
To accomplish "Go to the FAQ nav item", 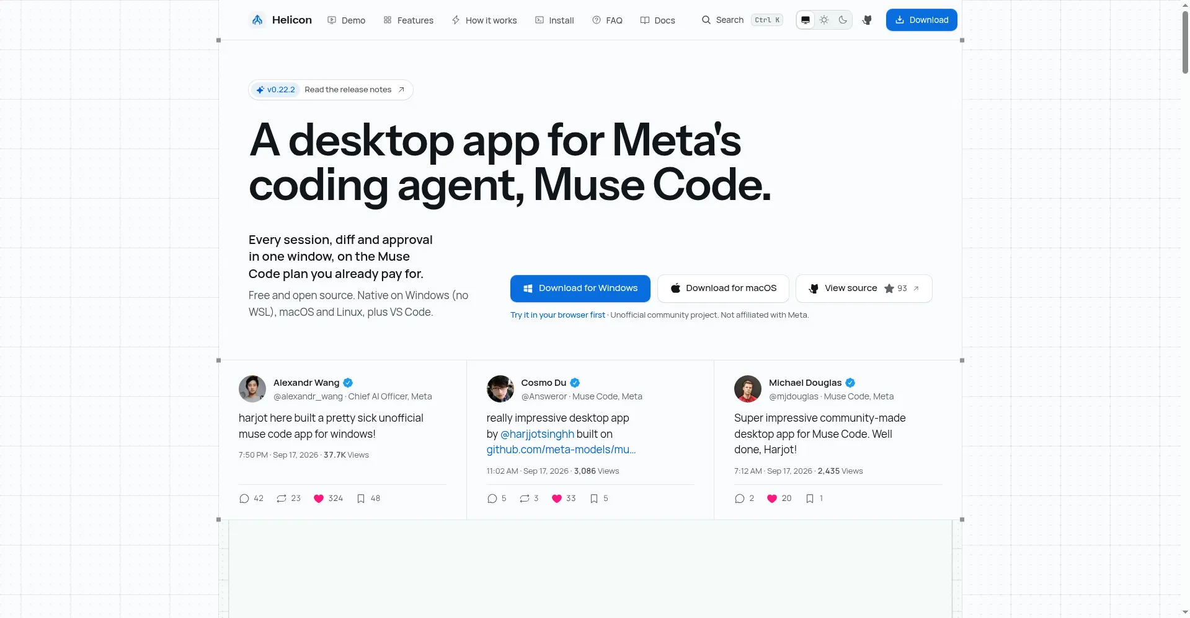I will point(607,20).
